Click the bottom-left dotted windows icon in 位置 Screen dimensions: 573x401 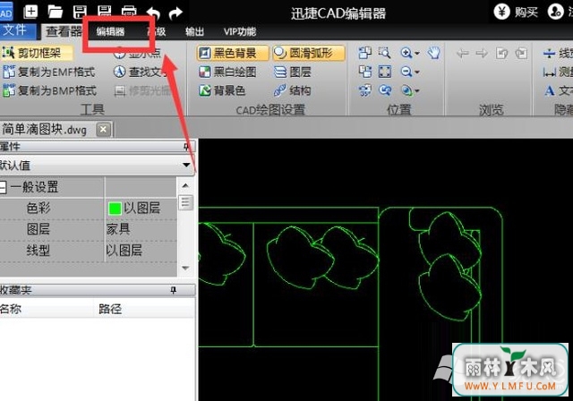[364, 90]
